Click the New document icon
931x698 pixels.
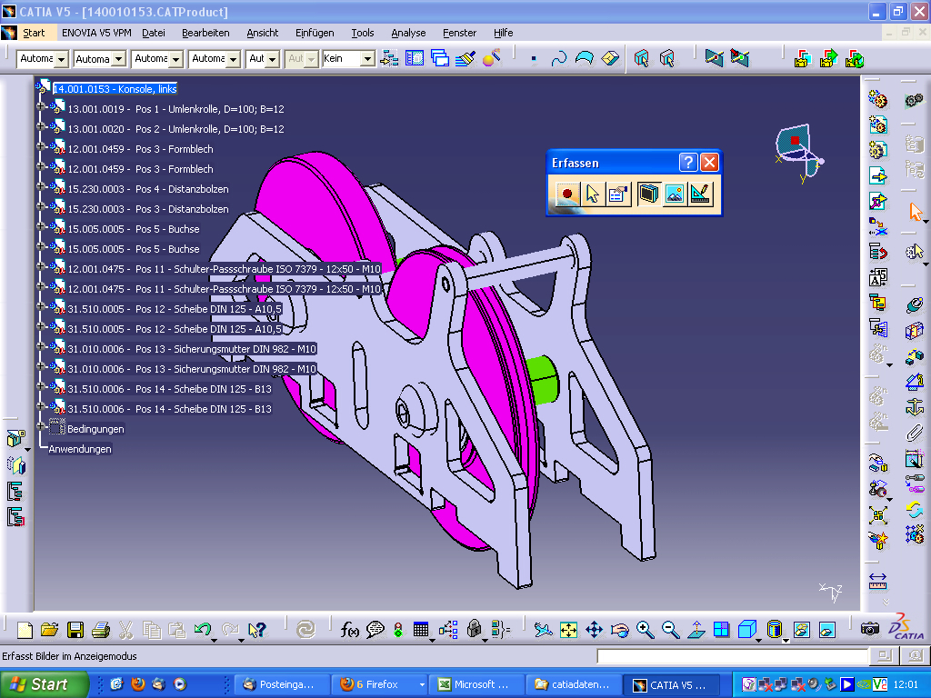(x=25, y=630)
